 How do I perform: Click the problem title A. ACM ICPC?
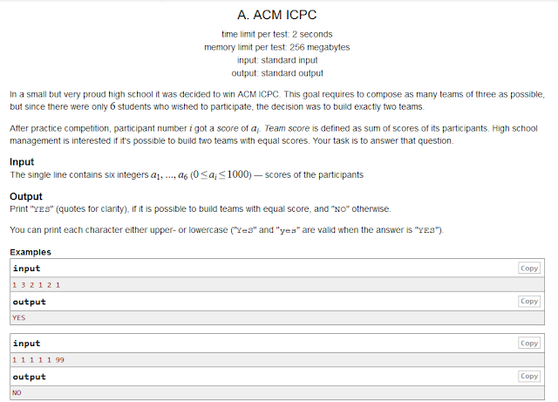point(279,16)
